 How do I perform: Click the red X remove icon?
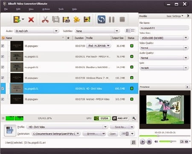[x=31, y=20]
